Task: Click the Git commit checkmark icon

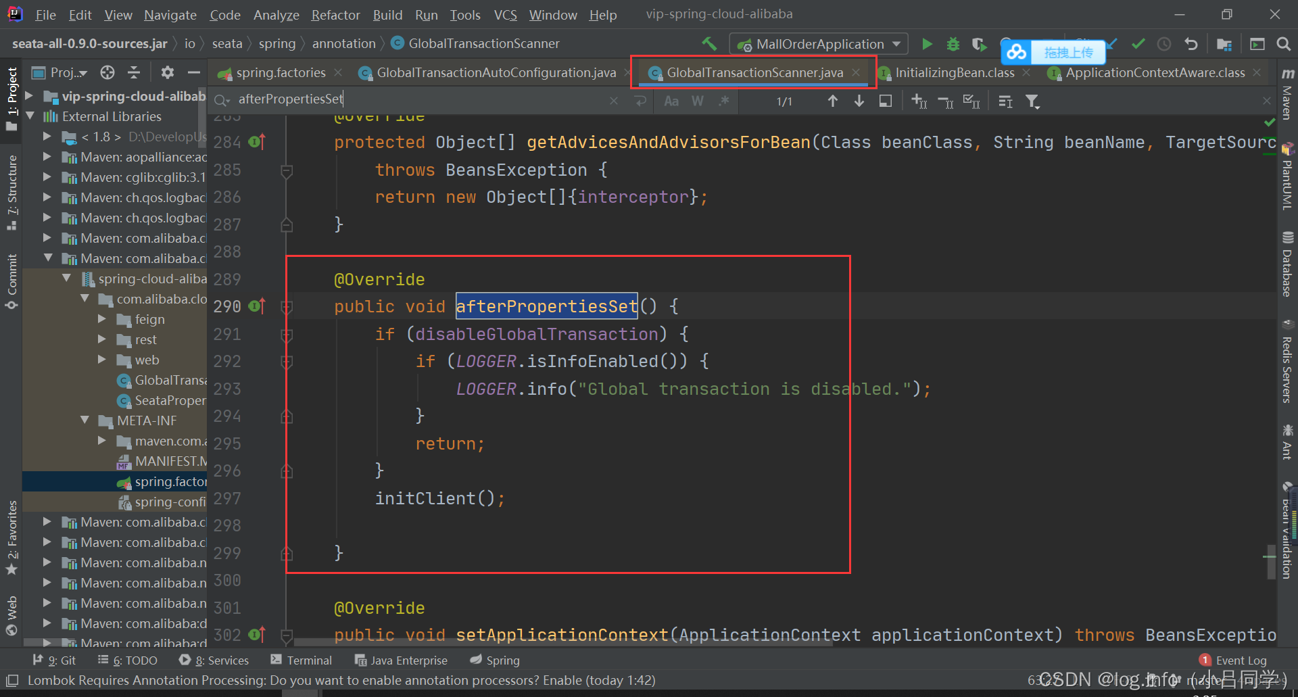Action: pyautogui.click(x=1138, y=44)
